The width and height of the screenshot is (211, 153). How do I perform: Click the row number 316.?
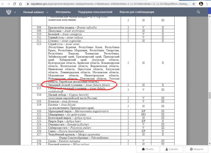coord(39,95)
